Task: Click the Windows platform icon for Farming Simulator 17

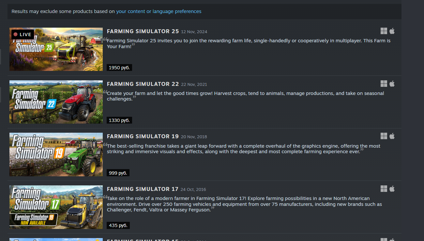Action: (384, 189)
